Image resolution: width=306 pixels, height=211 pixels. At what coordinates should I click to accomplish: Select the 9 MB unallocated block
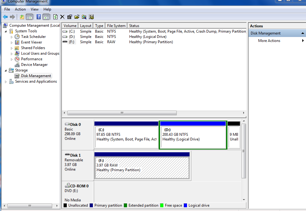coord(234,135)
